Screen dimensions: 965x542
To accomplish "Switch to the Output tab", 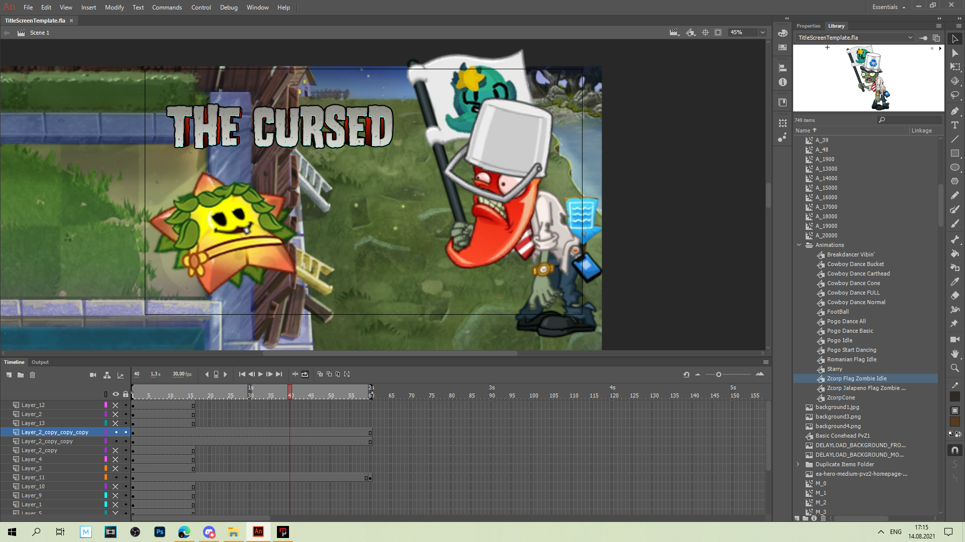I will click(x=40, y=362).
